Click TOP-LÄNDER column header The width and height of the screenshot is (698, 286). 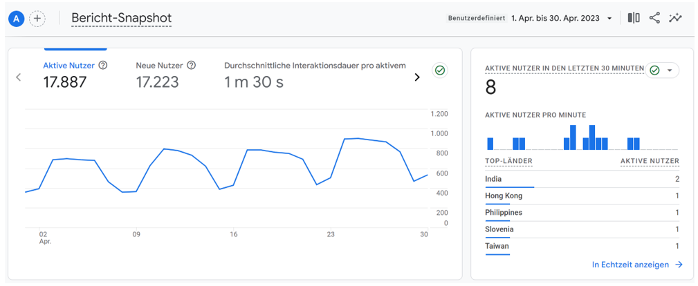pos(508,160)
